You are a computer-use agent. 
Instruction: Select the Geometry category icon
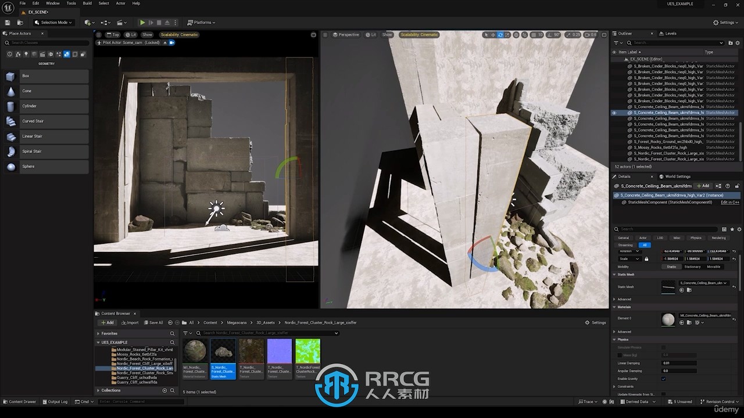67,54
